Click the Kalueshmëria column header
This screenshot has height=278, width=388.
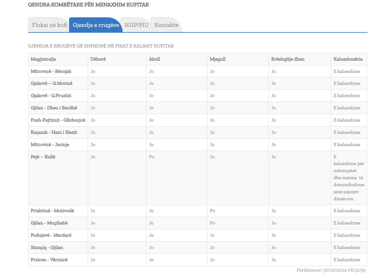348,59
